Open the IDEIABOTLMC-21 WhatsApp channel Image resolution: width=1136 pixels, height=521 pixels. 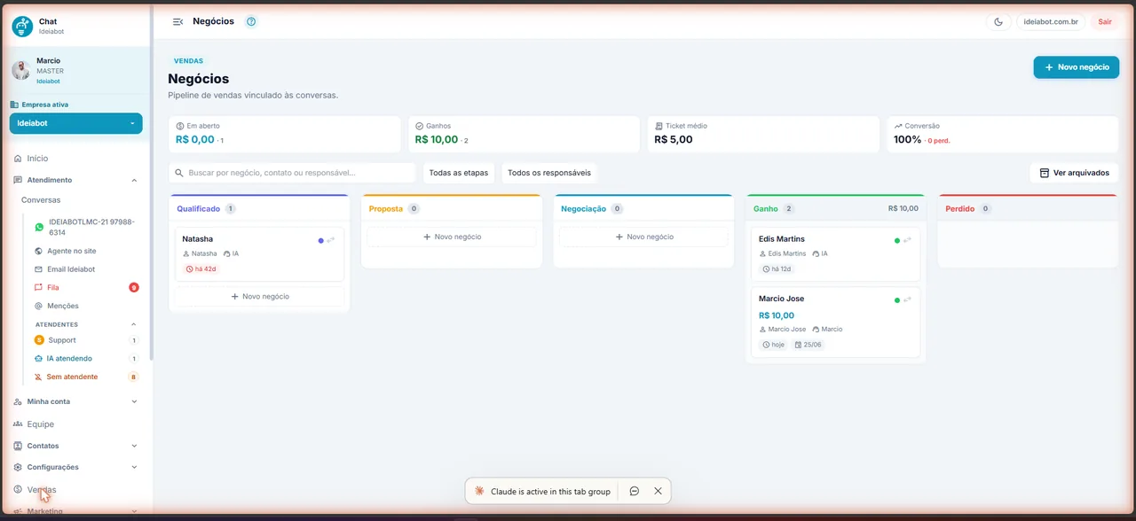pos(86,227)
